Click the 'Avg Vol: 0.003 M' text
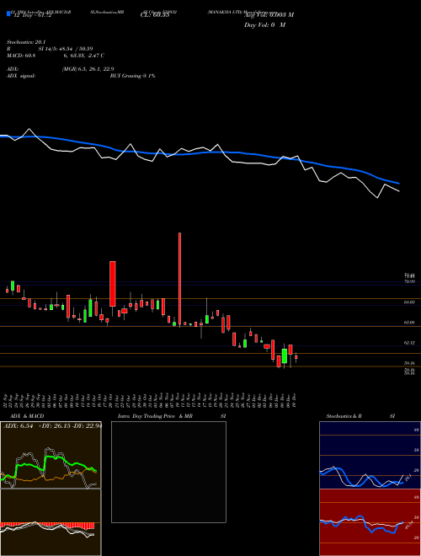The width and height of the screenshot is (421, 556). (x=269, y=15)
